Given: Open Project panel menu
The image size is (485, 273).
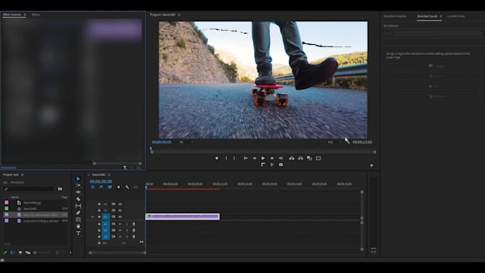Looking at the screenshot, I should pos(22,175).
